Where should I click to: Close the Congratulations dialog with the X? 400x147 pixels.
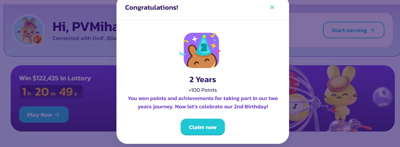(x=272, y=7)
